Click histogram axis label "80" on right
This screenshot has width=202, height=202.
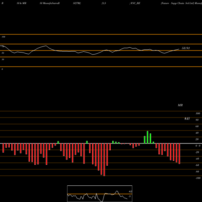(197, 120)
